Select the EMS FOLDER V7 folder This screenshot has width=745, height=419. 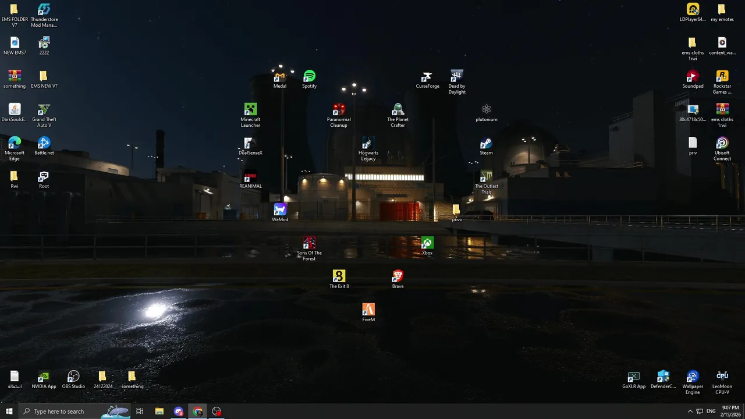[x=15, y=16]
